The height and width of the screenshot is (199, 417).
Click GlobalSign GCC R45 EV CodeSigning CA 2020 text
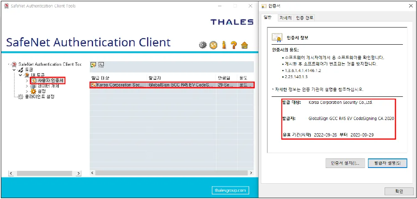pyautogui.click(x=351, y=119)
